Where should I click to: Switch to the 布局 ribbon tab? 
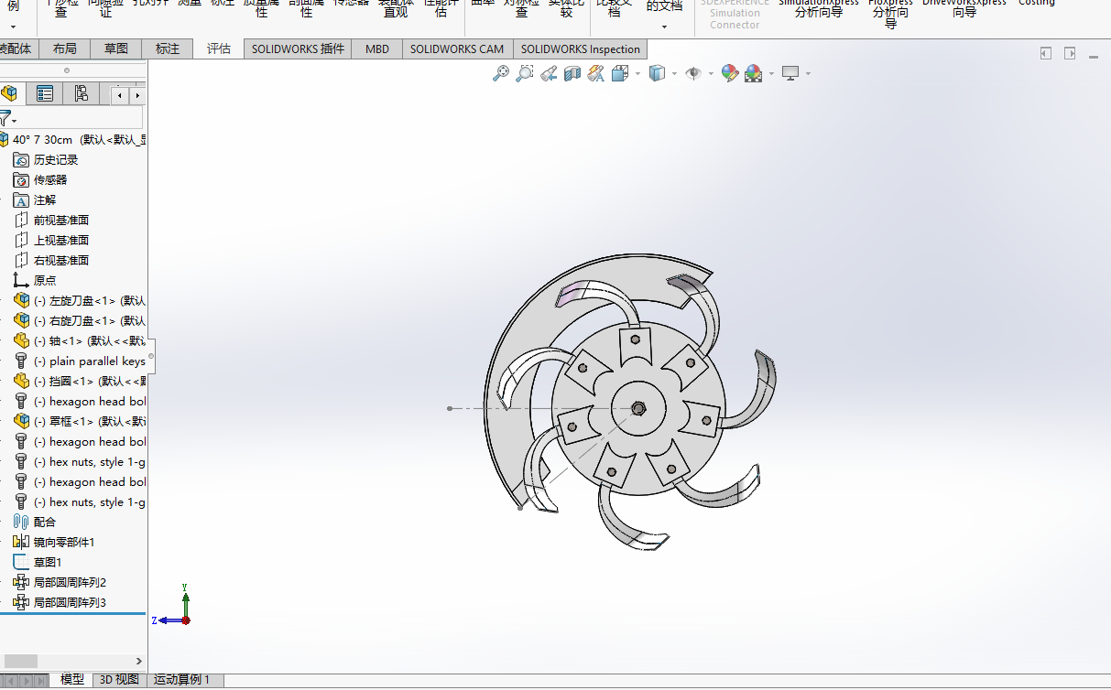(65, 49)
